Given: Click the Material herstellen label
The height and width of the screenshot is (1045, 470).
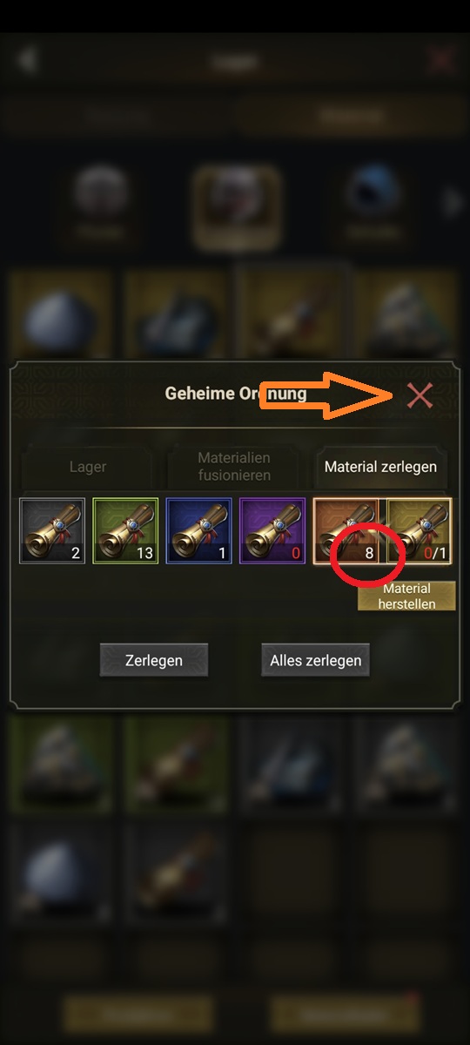Looking at the screenshot, I should tap(406, 597).
